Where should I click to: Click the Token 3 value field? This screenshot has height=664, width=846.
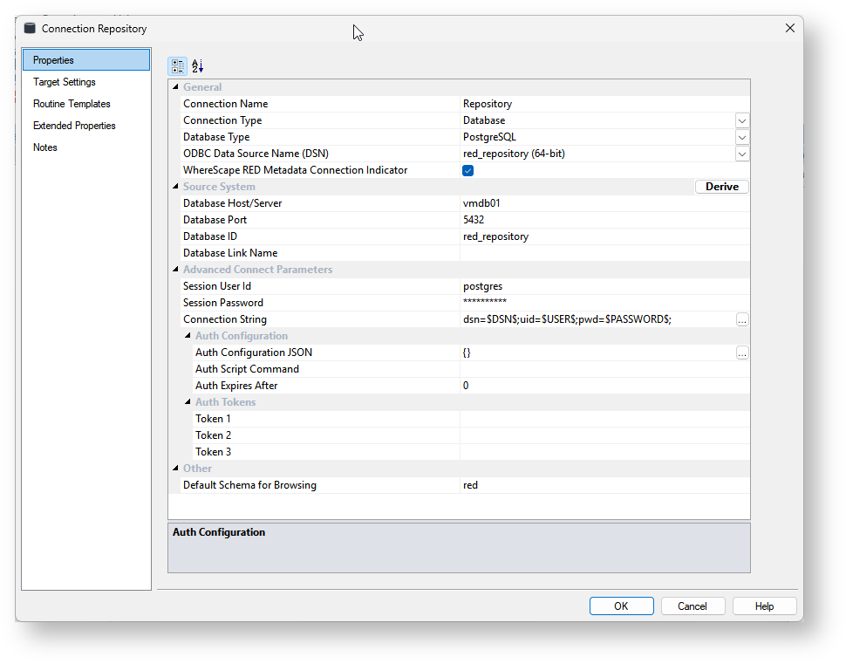coord(604,452)
